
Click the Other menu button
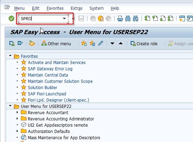pyautogui.click(x=56, y=44)
